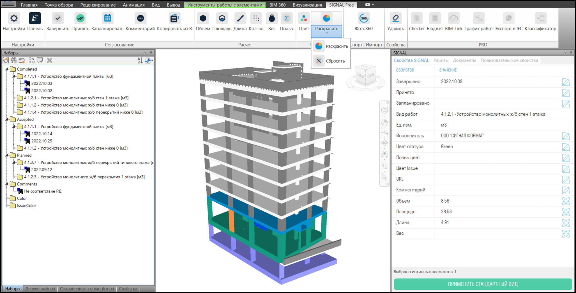
Task: Click the sort icon in Наборы toolbar
Action: click(140, 60)
